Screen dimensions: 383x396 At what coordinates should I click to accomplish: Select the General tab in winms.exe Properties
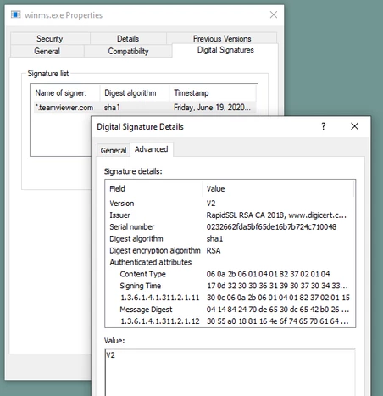pyautogui.click(x=47, y=51)
